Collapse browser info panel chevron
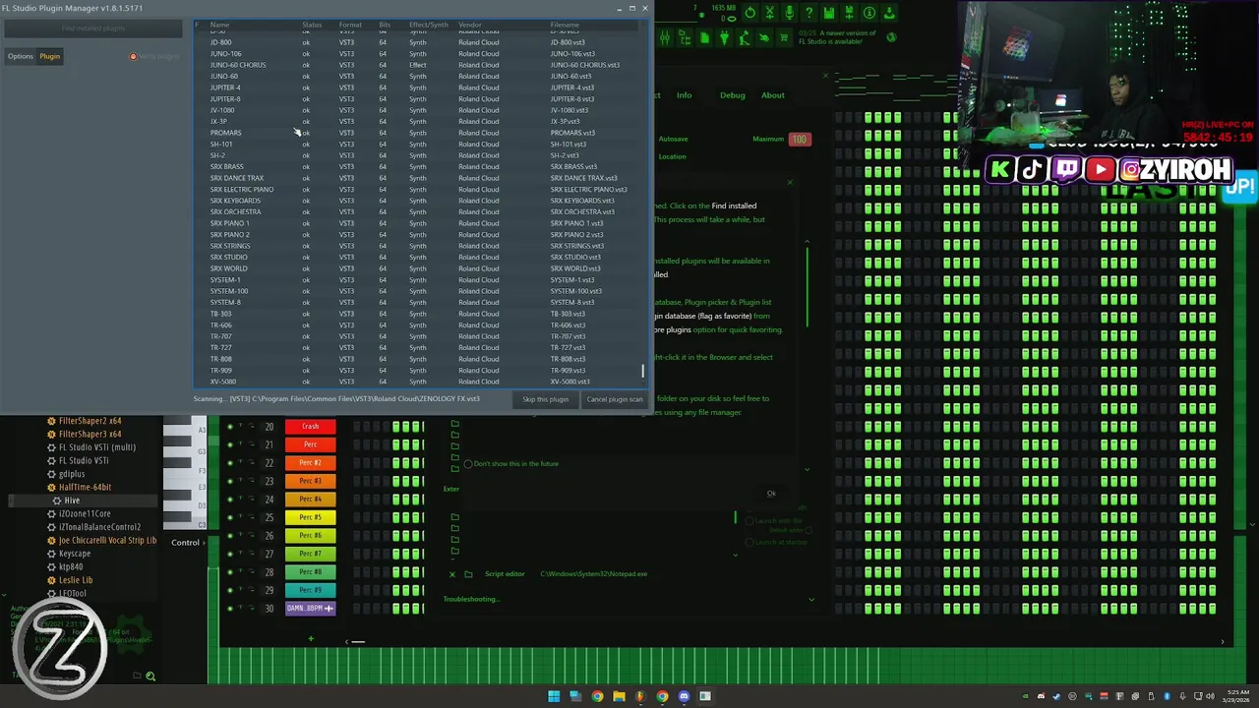This screenshot has height=708, width=1259. point(4,595)
